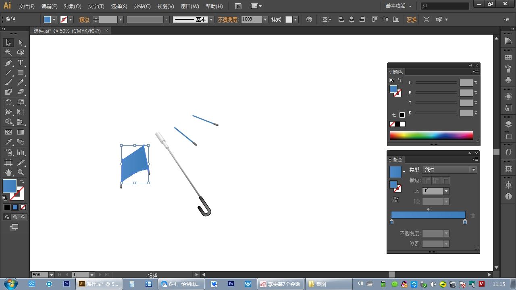Open the 50% zoom level dropdown

tap(51, 275)
